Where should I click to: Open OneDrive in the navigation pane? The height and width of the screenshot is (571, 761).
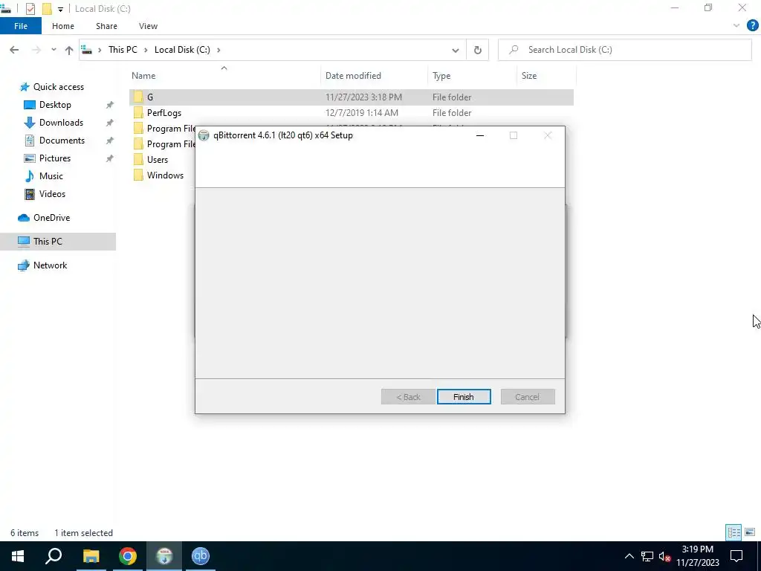click(51, 218)
